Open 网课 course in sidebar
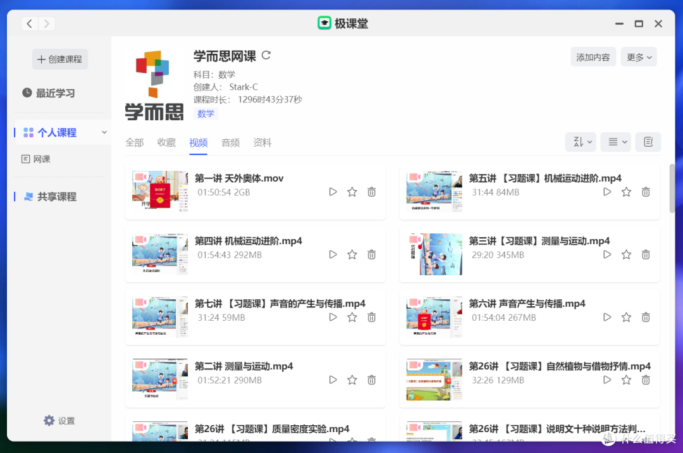 [36, 159]
